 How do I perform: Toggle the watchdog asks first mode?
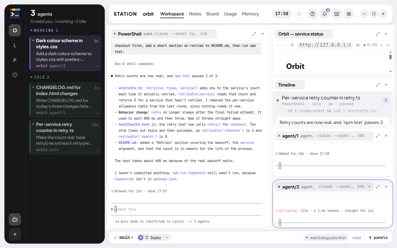click(326, 238)
